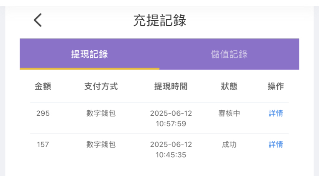Viewport: 319px width, 176px height.
Task: Click the 提現時間 column header
Action: (171, 86)
